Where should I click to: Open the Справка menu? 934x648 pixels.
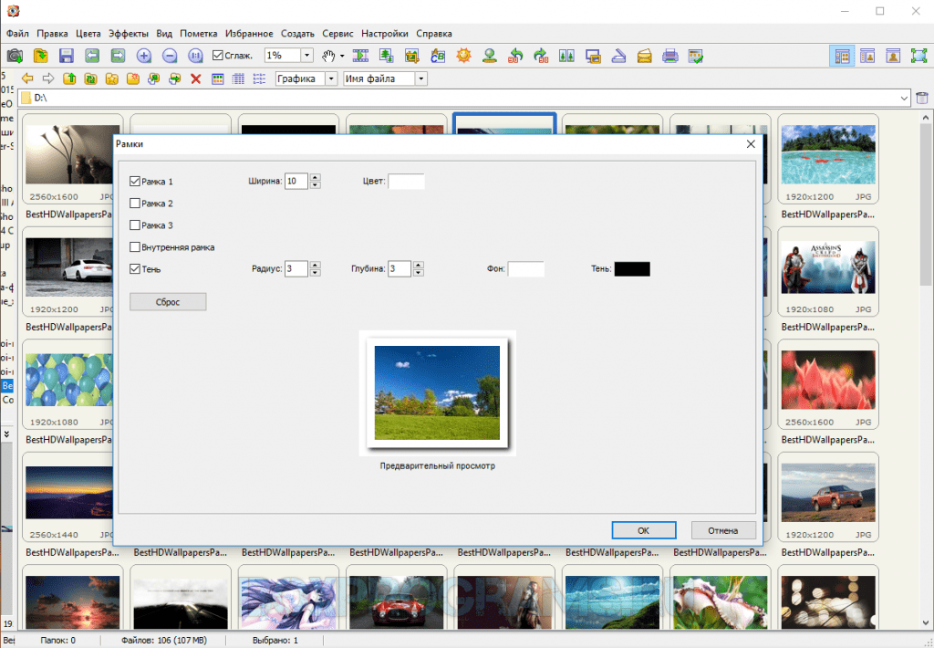click(x=433, y=34)
